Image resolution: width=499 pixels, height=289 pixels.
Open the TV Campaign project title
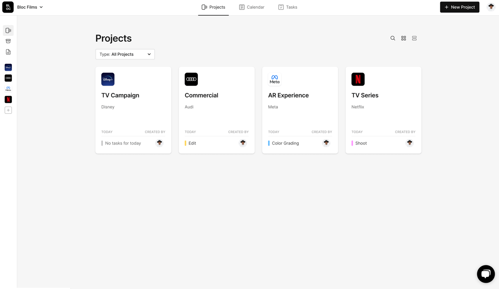(120, 95)
